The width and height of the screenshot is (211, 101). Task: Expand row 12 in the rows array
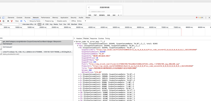pos(79,97)
